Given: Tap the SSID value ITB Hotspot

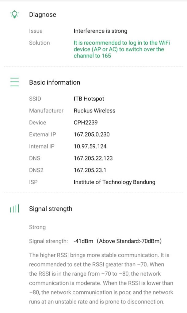Looking at the screenshot, I should tap(89, 99).
